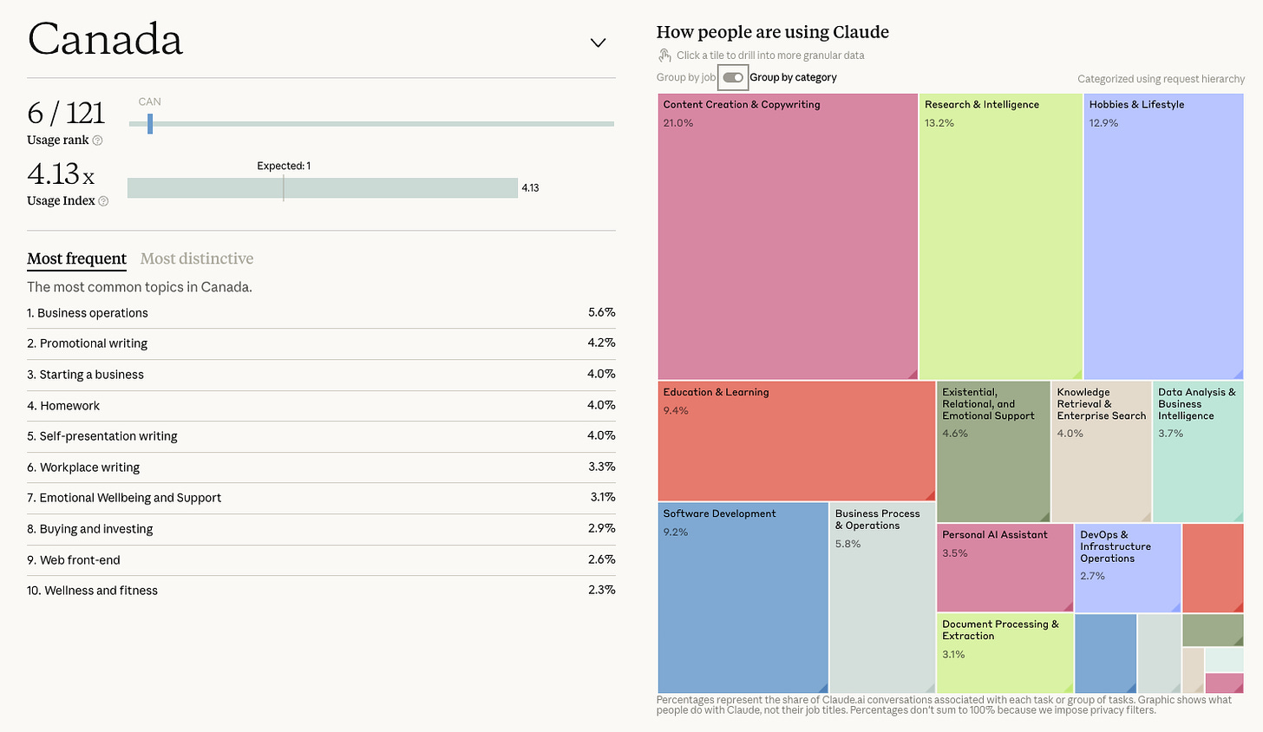The image size is (1263, 732).
Task: Open the Canada country dropdown chevron
Action: [x=598, y=42]
